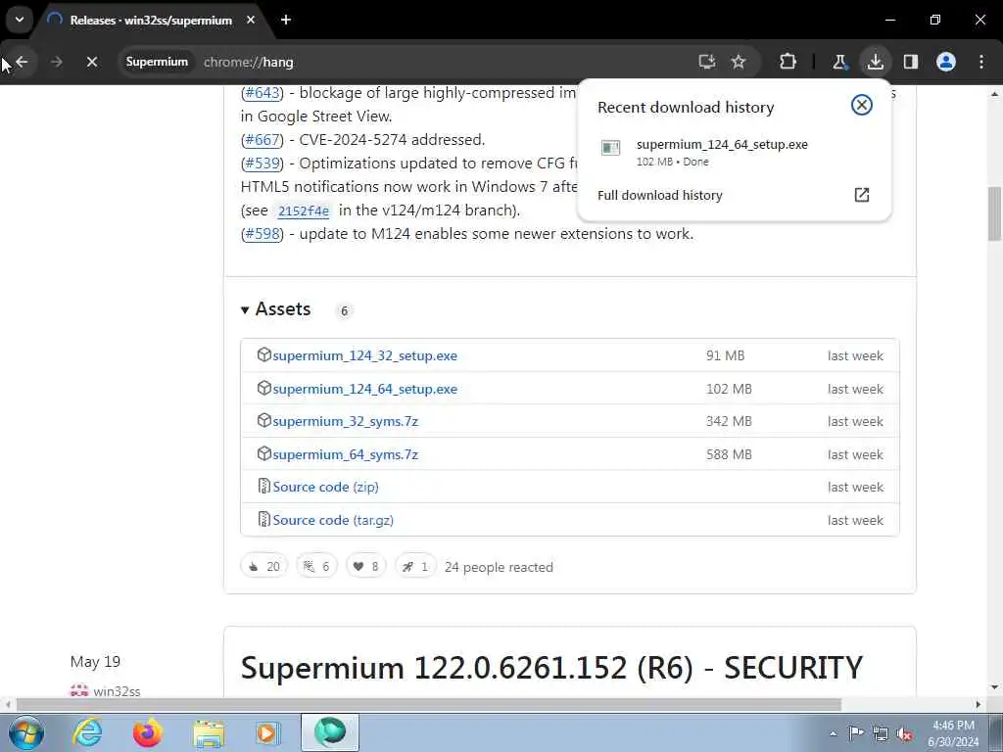Open issue link #598

(263, 233)
